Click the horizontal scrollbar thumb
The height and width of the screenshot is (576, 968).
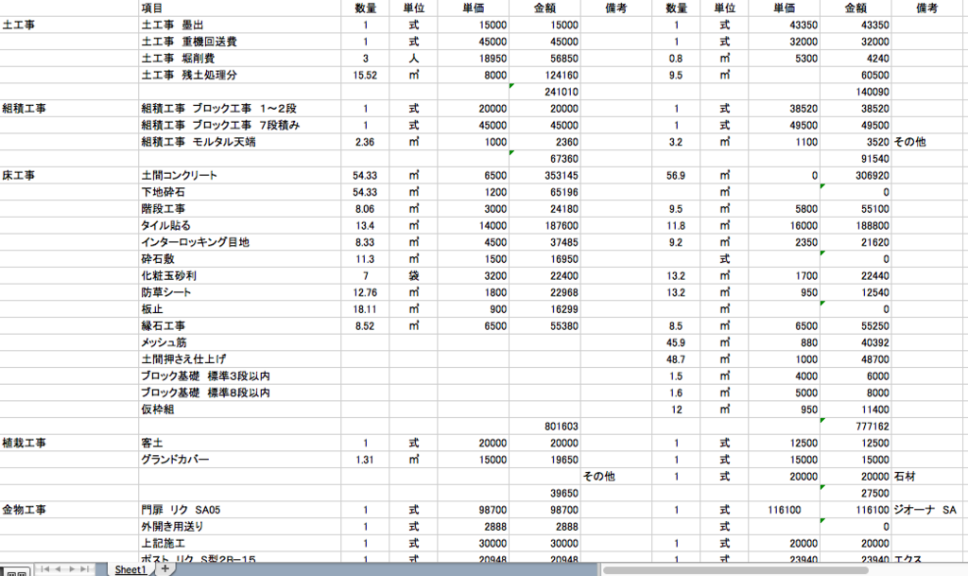click(x=735, y=569)
